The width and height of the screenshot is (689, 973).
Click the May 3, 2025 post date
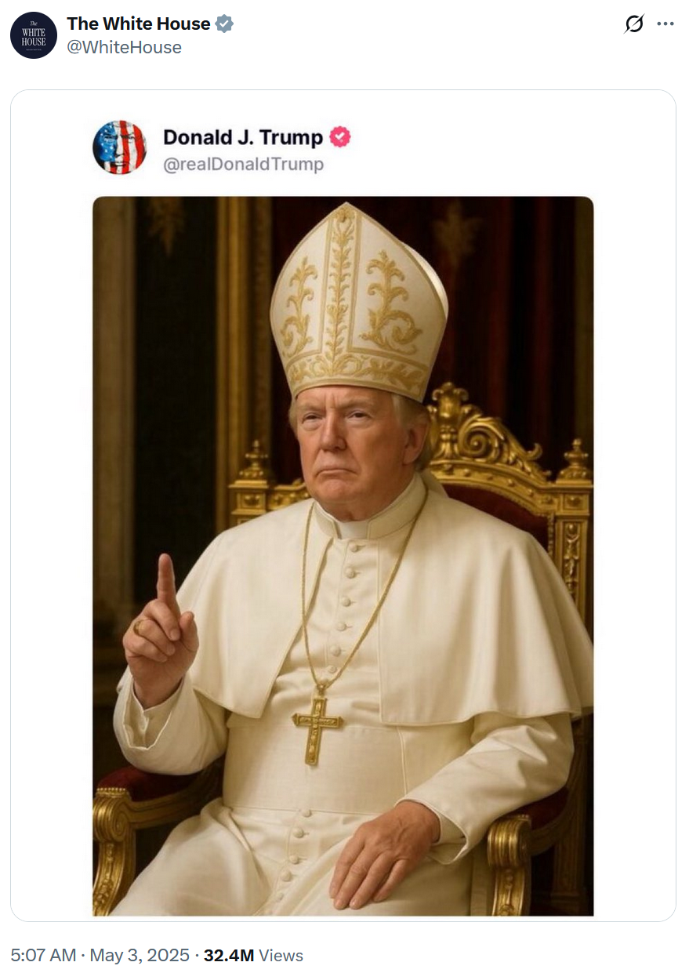click(140, 955)
